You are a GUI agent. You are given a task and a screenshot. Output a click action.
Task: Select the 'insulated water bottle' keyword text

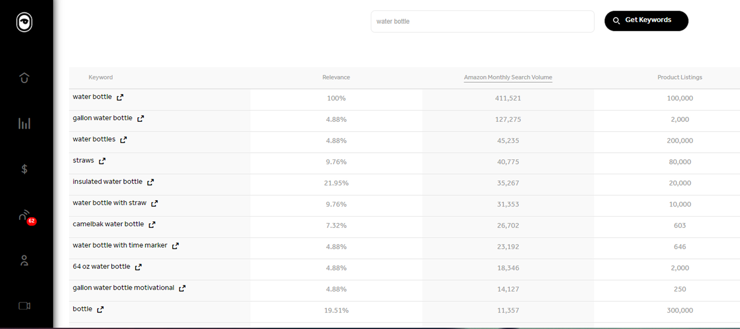(108, 181)
